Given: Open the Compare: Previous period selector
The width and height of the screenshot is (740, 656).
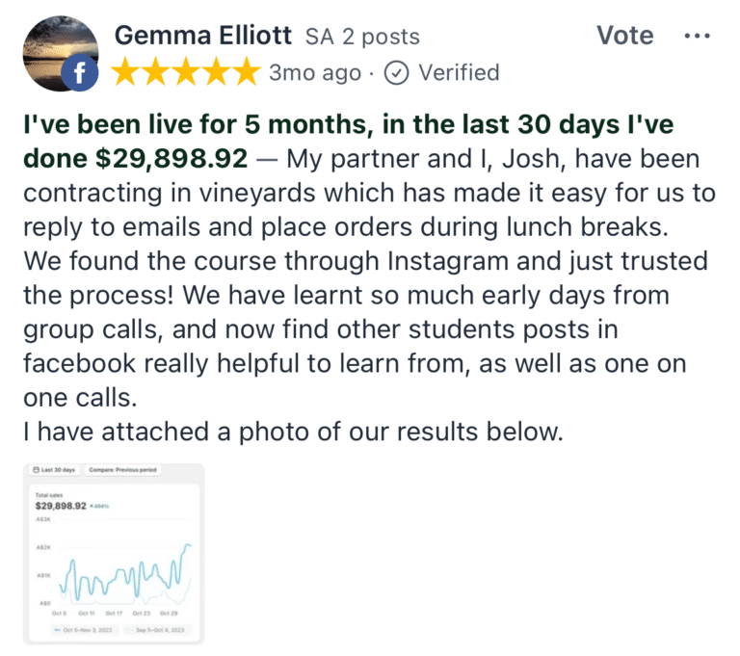Looking at the screenshot, I should click(122, 470).
